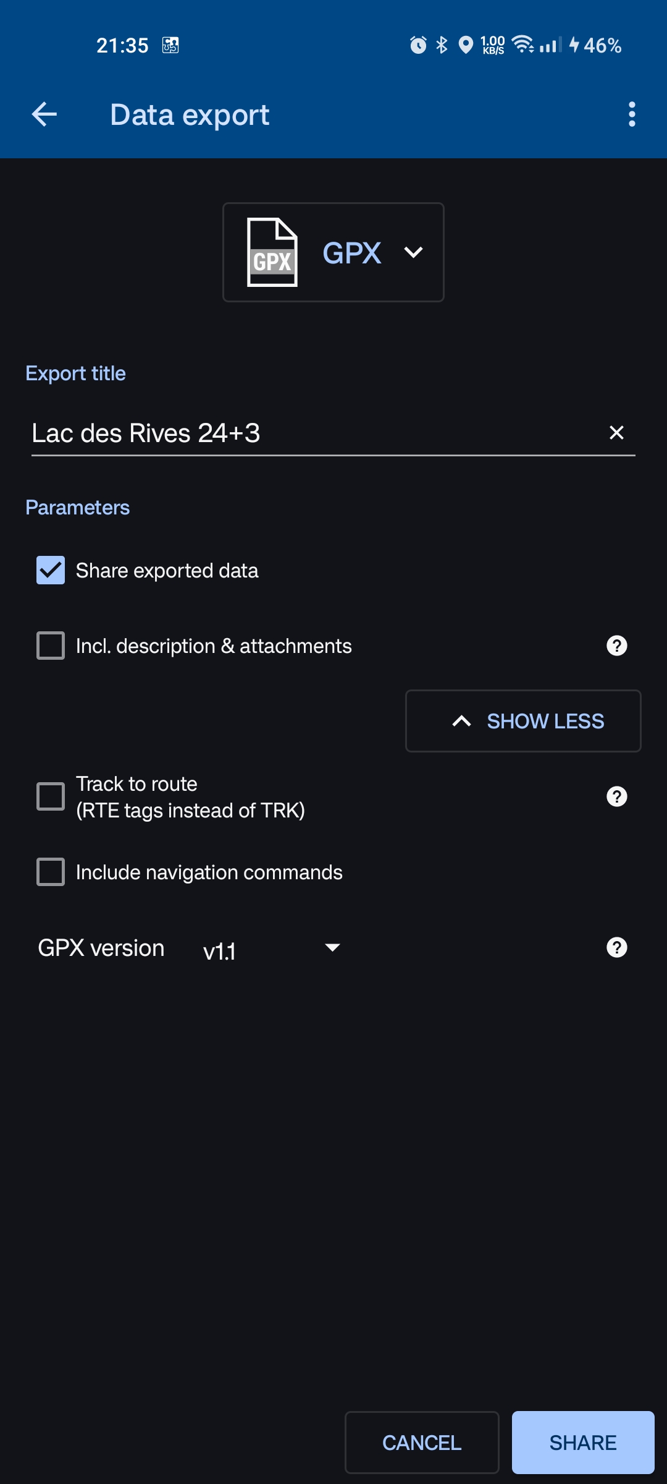
Task: Collapse parameters with Show Less
Action: (523, 721)
